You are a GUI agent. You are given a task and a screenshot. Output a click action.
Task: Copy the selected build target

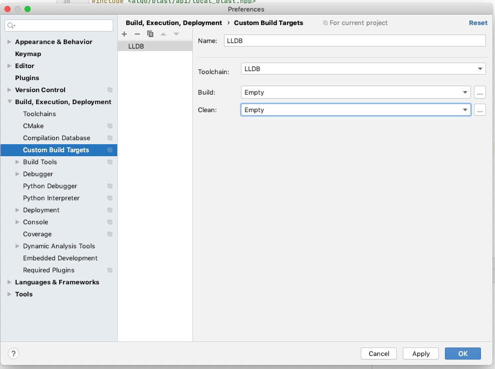click(x=150, y=34)
